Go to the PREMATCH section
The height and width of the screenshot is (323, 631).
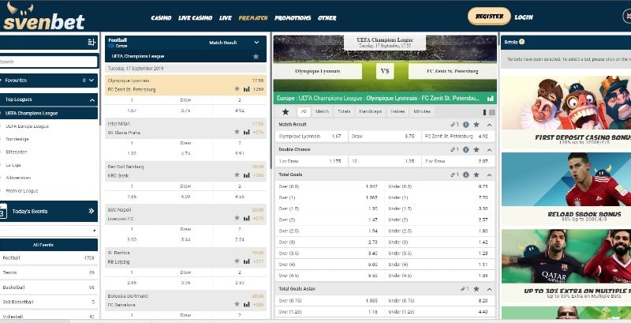point(253,17)
